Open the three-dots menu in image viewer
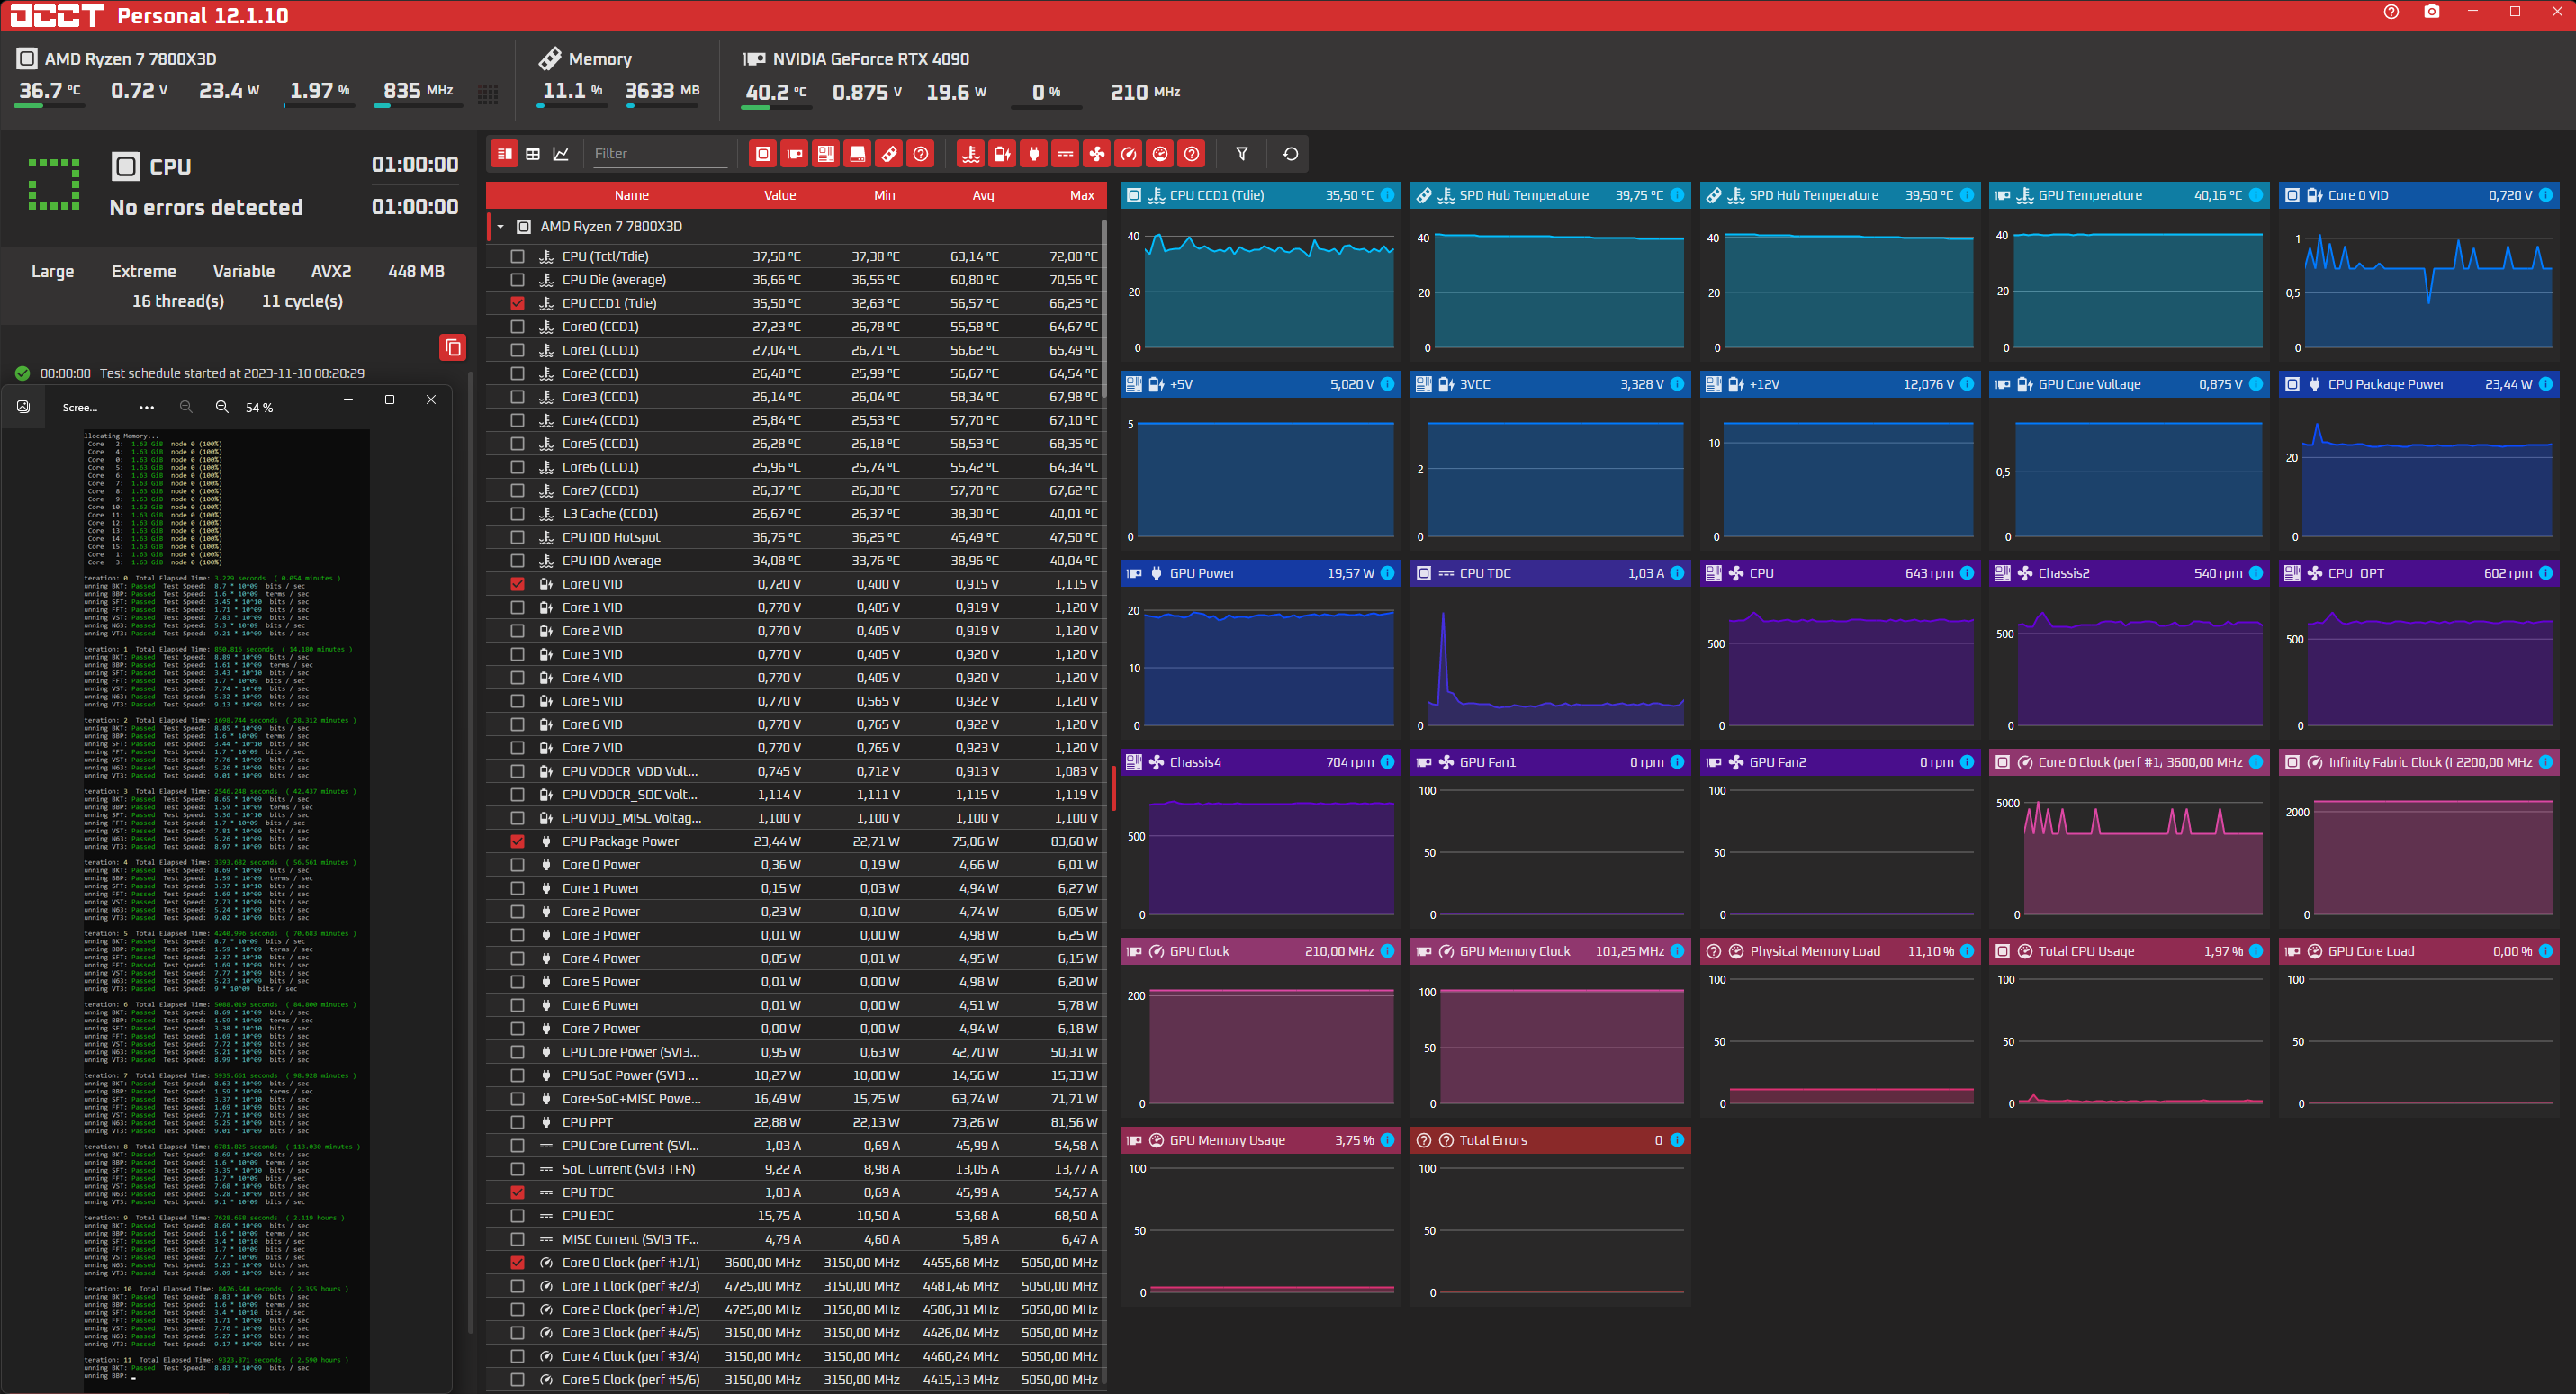Image resolution: width=2576 pixels, height=1394 pixels. 146,407
